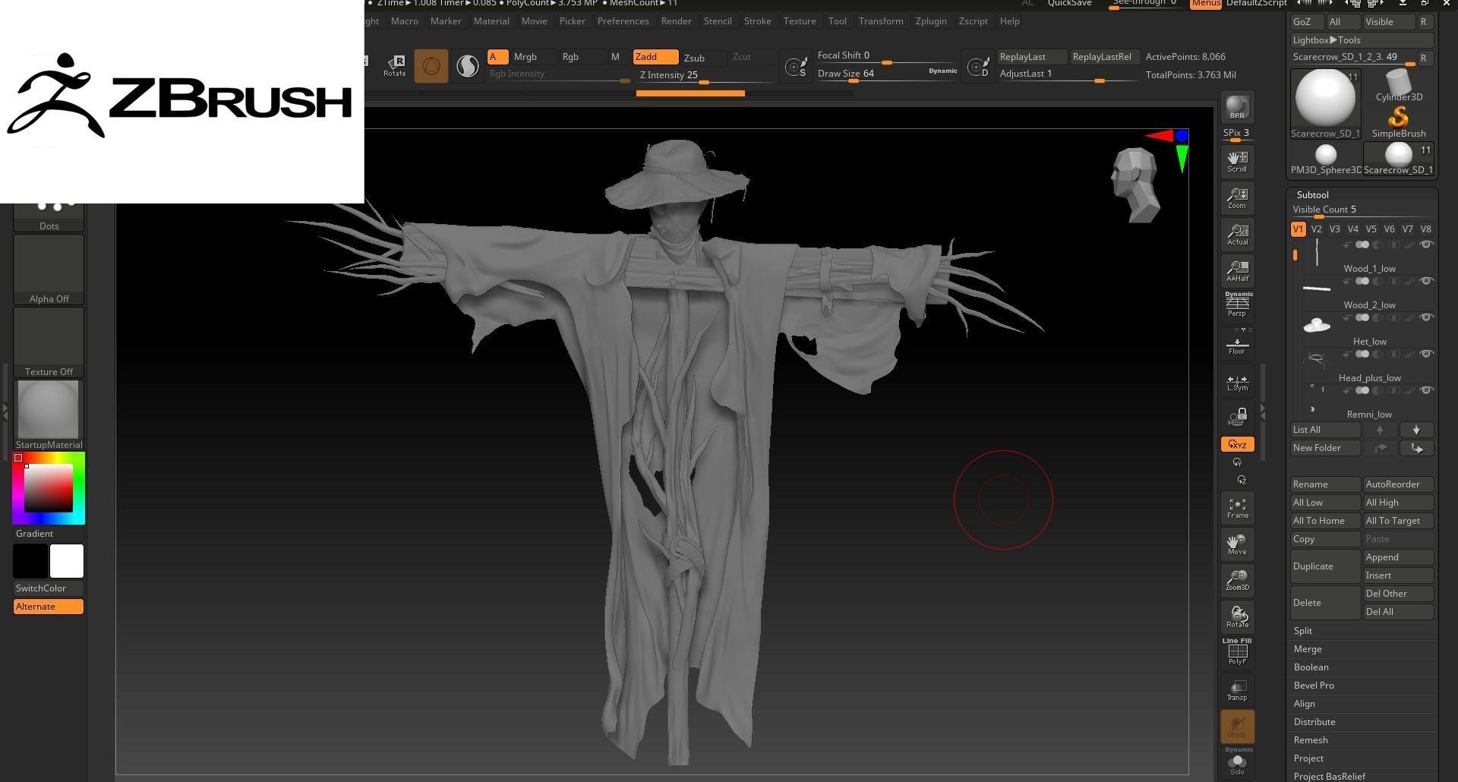The width and height of the screenshot is (1458, 782).
Task: Click the top-shelf Rotate gizmo icon
Action: (395, 65)
